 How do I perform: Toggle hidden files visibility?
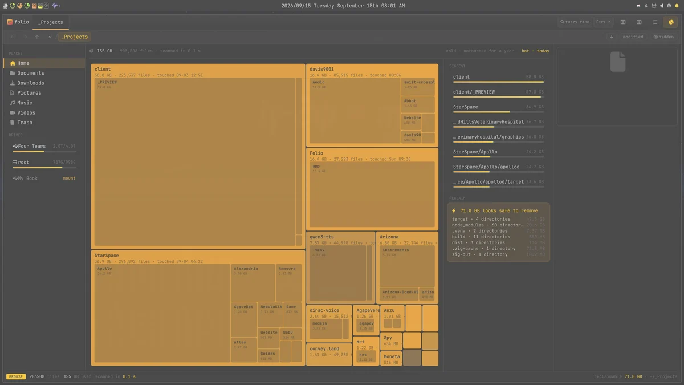(x=663, y=37)
